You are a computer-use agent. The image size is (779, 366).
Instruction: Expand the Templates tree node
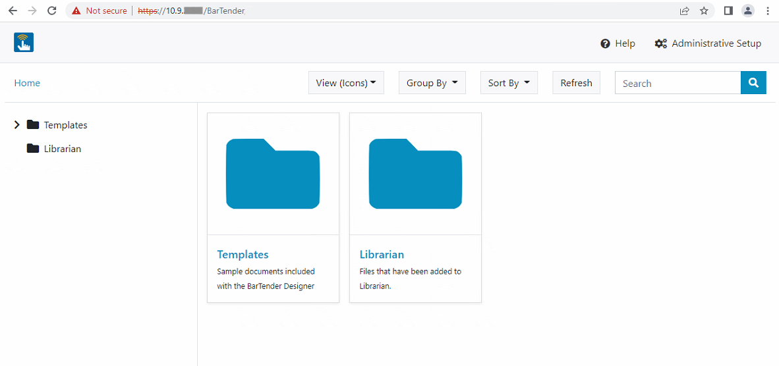coord(17,125)
